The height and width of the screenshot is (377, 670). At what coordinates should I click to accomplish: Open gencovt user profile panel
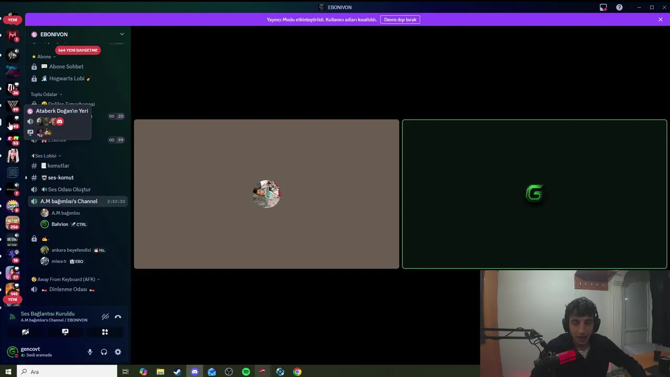point(37,352)
